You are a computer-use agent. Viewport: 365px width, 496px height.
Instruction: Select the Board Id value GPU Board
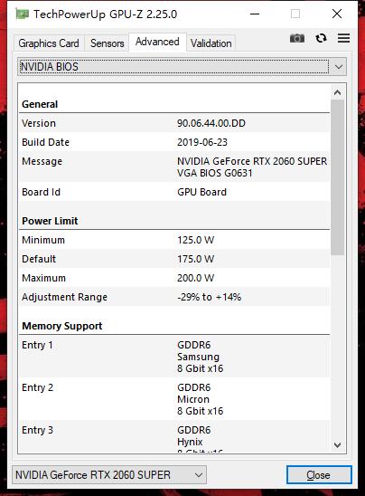coord(201,192)
